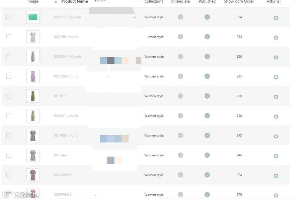Open gear menu for 1023192- product
The height and width of the screenshot is (200, 296).
[276, 97]
